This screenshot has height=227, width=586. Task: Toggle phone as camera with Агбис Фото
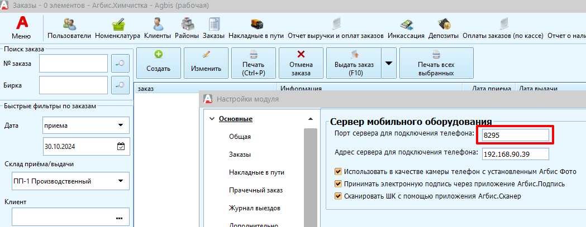(339, 172)
